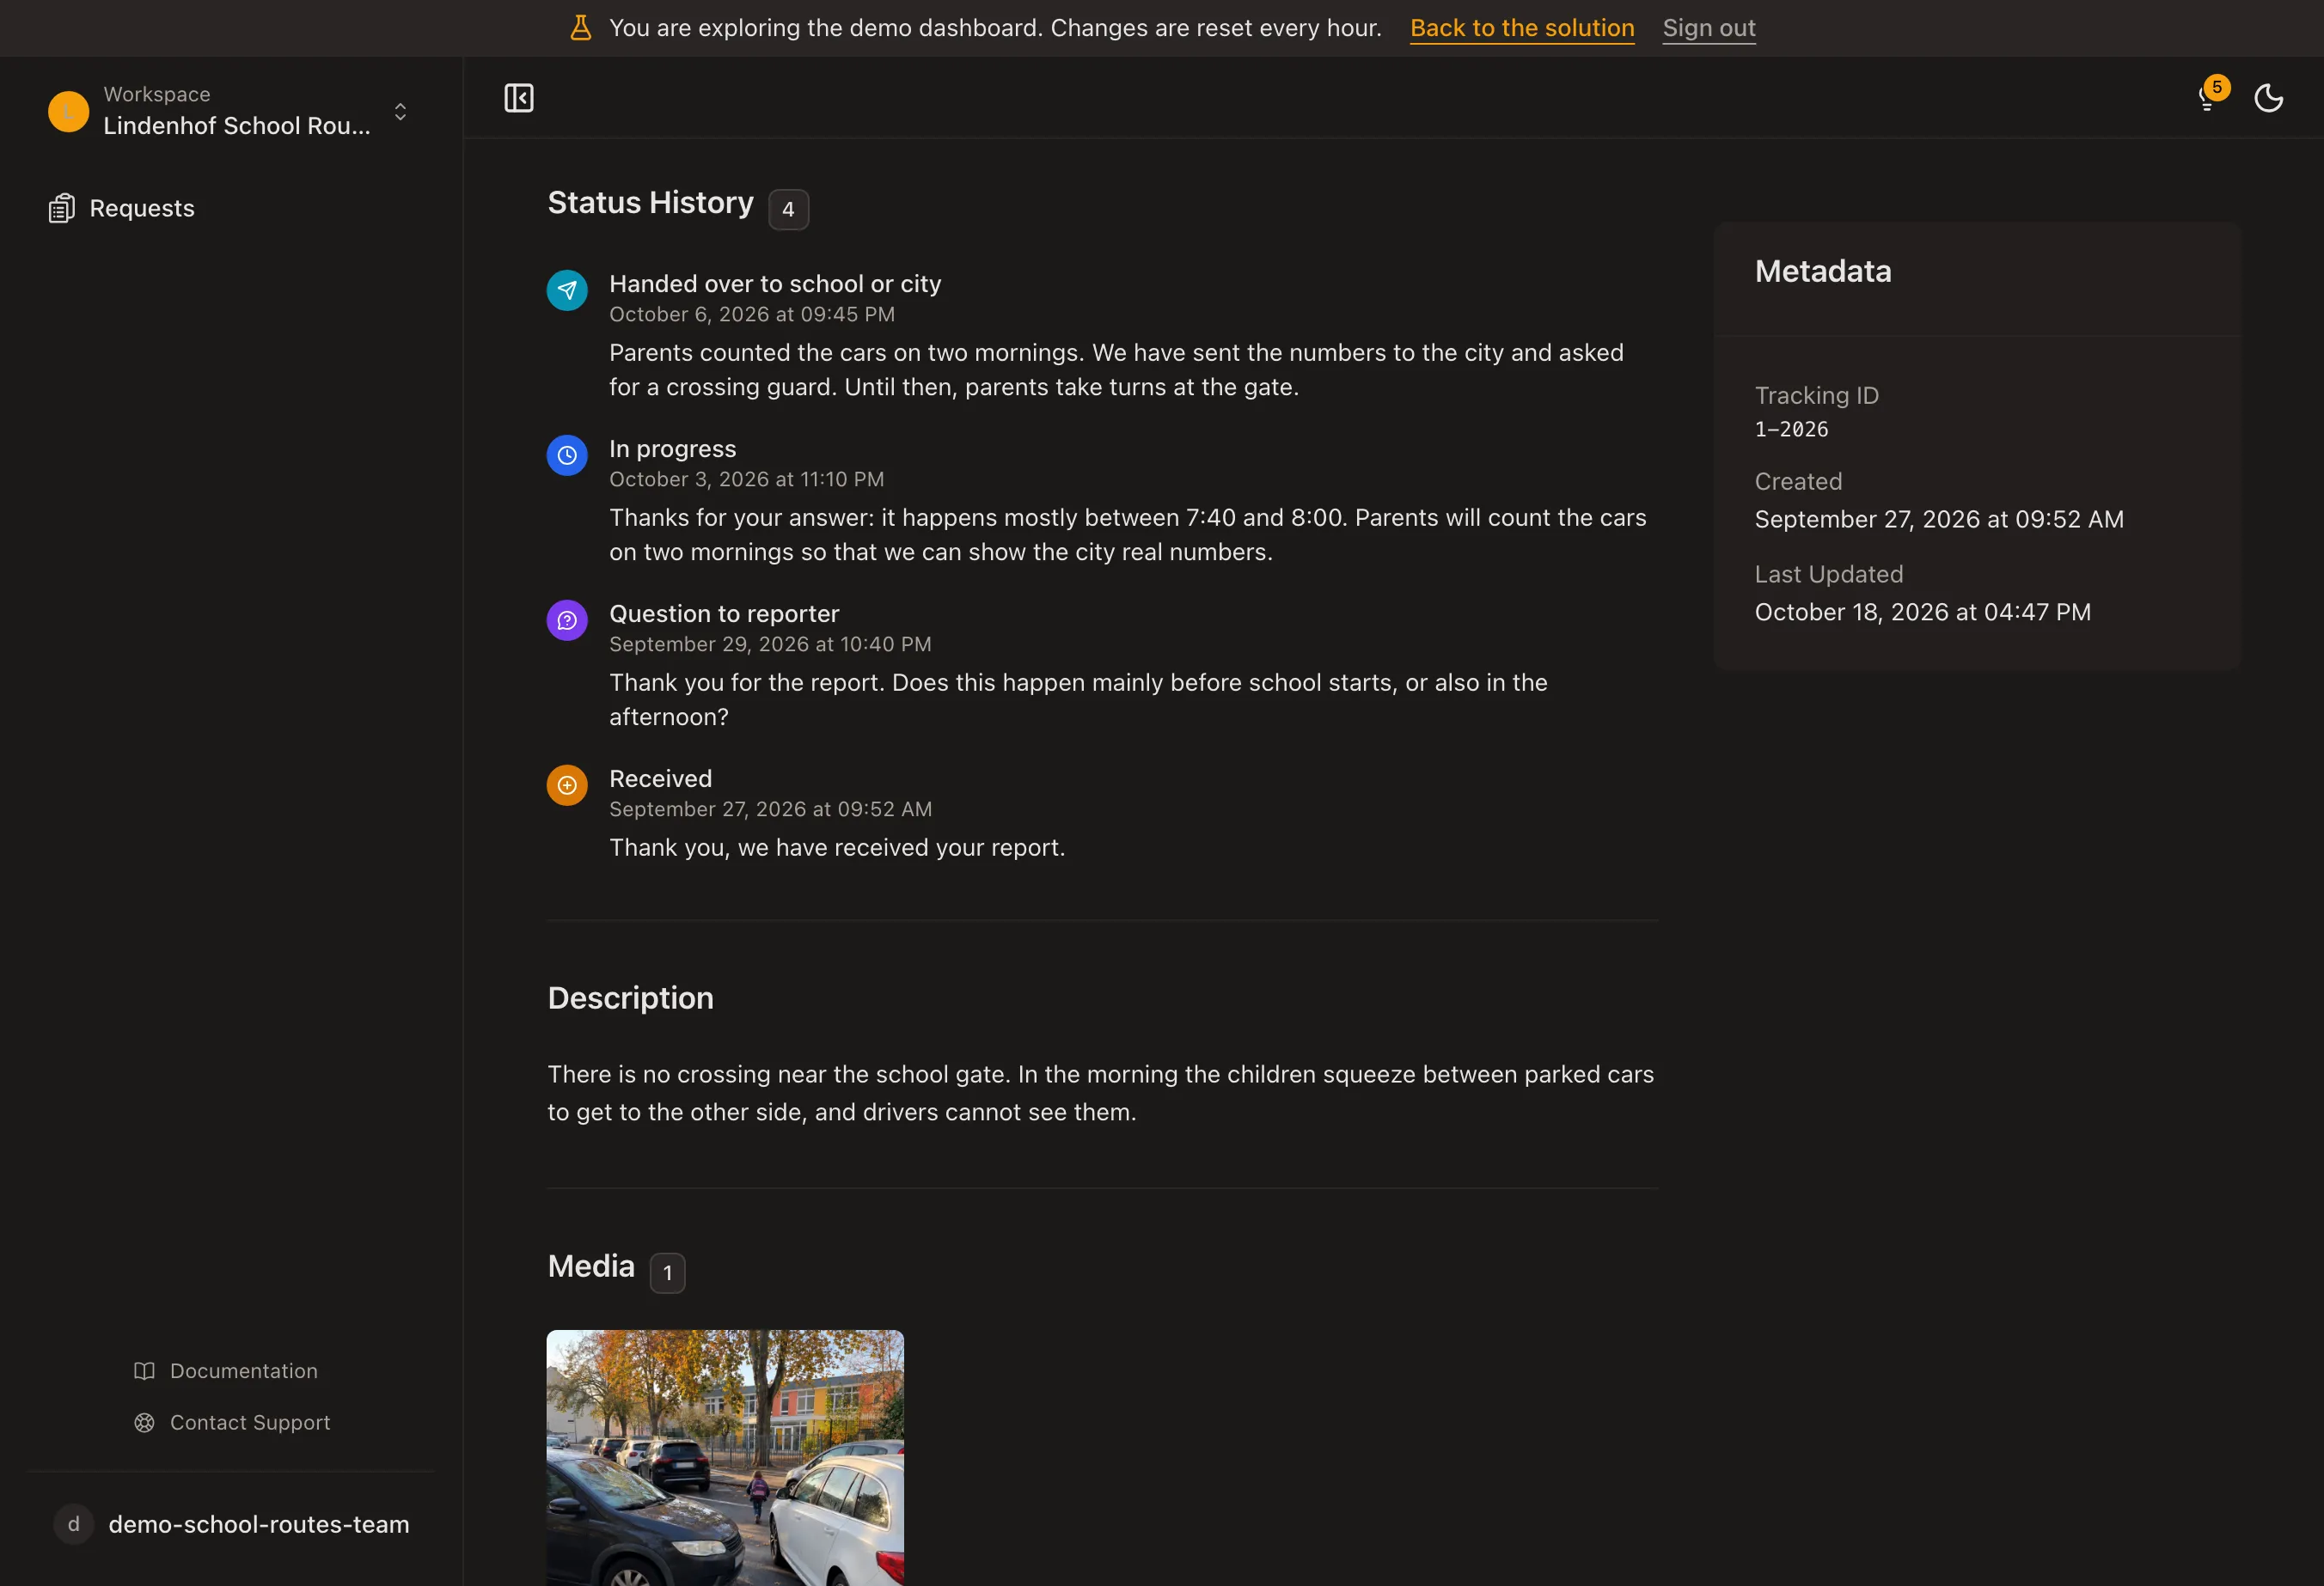The image size is (2324, 1586).
Task: Click the 'September 29, 2026 at 10:40 PM' timestamp
Action: point(770,644)
